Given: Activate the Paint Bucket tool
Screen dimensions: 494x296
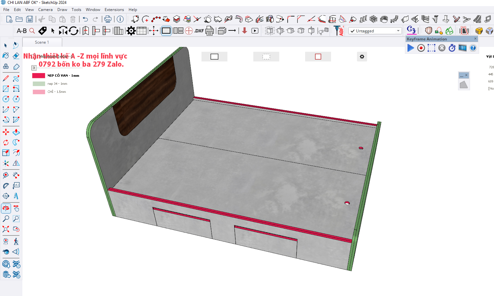Looking at the screenshot, I should tap(6, 56).
